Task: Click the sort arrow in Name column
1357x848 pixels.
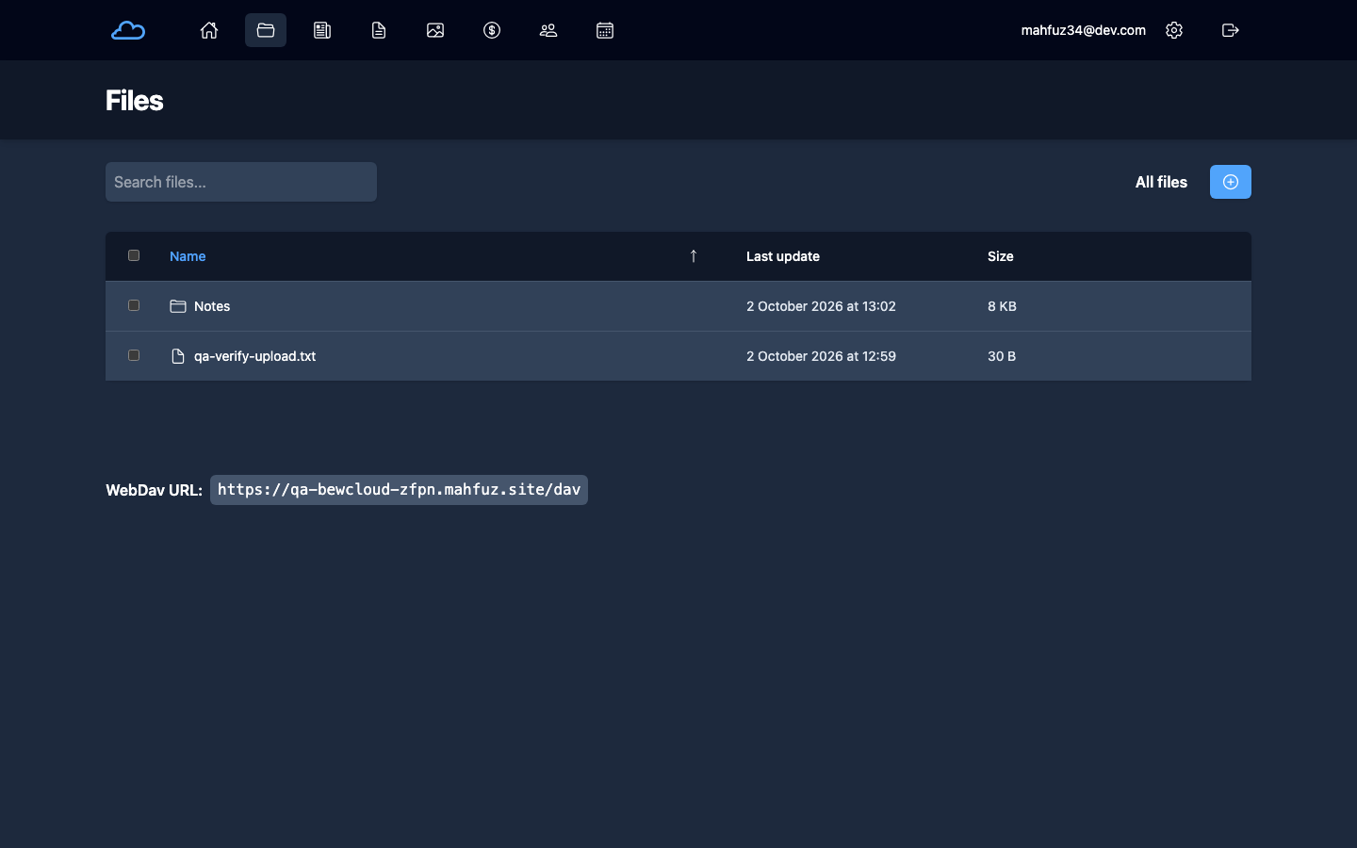Action: (x=694, y=256)
